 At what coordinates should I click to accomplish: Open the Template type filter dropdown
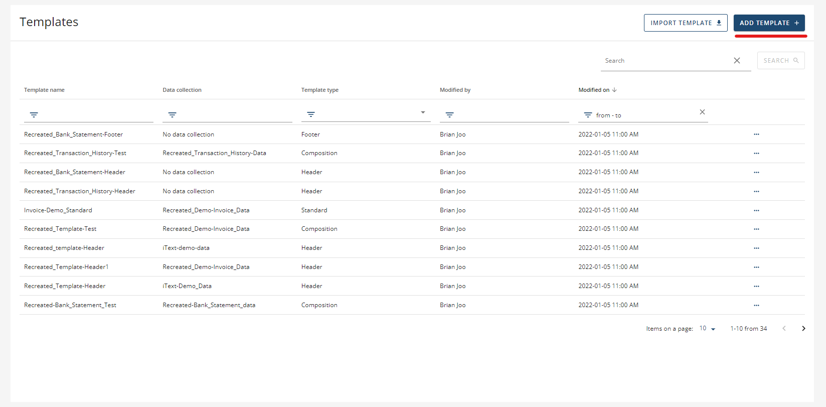[422, 113]
